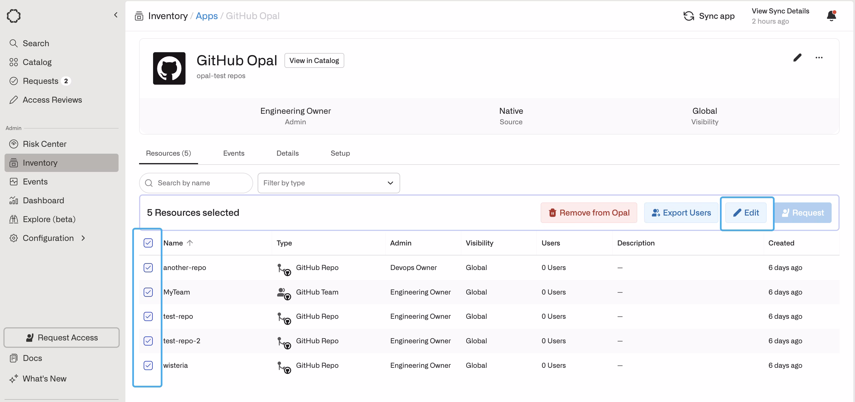Click the Sync app refresh icon
The image size is (855, 402).
pyautogui.click(x=689, y=16)
